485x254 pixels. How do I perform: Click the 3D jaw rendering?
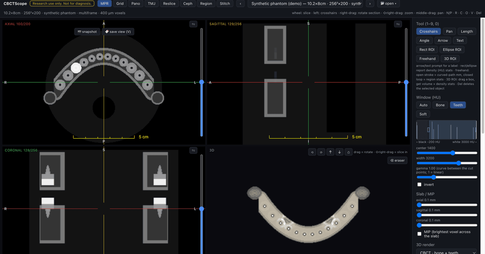309,214
